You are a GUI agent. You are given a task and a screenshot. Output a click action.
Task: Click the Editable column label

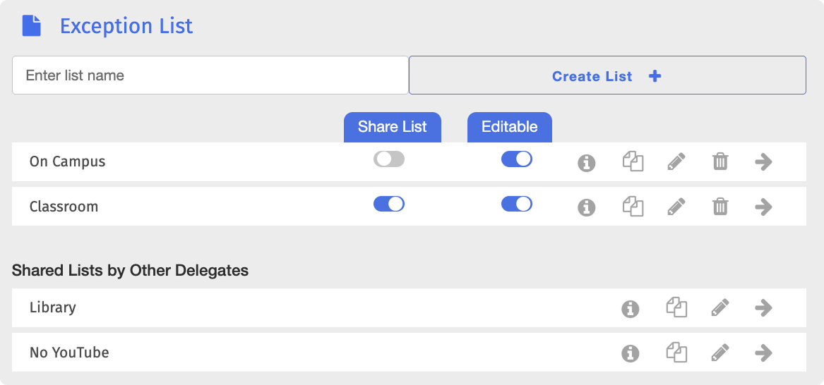510,127
